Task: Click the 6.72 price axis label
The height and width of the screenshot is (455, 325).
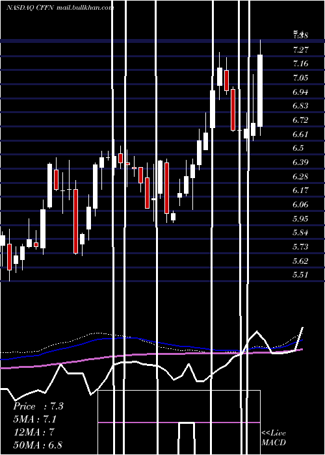Action: pyautogui.click(x=300, y=120)
